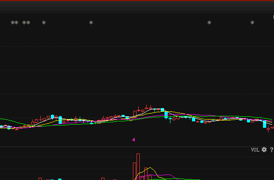The height and width of the screenshot is (180, 274).
Task: Click the tall red candle above magenta arrow
Action: (135, 114)
